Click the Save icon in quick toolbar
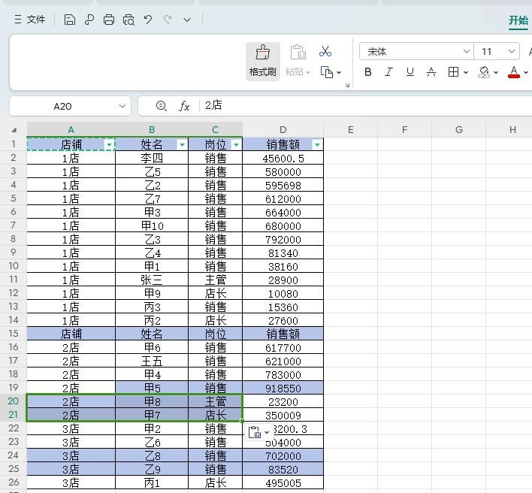The width and height of the screenshot is (532, 493). tap(70, 20)
